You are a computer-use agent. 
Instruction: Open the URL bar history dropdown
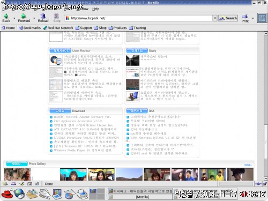[x=215, y=18]
